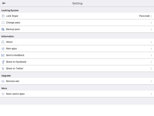Click the refresh icon beside Change pass

pyautogui.click(x=3, y=23)
